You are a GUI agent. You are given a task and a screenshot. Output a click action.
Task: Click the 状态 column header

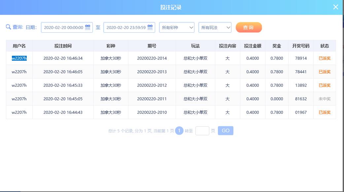coord(325,46)
